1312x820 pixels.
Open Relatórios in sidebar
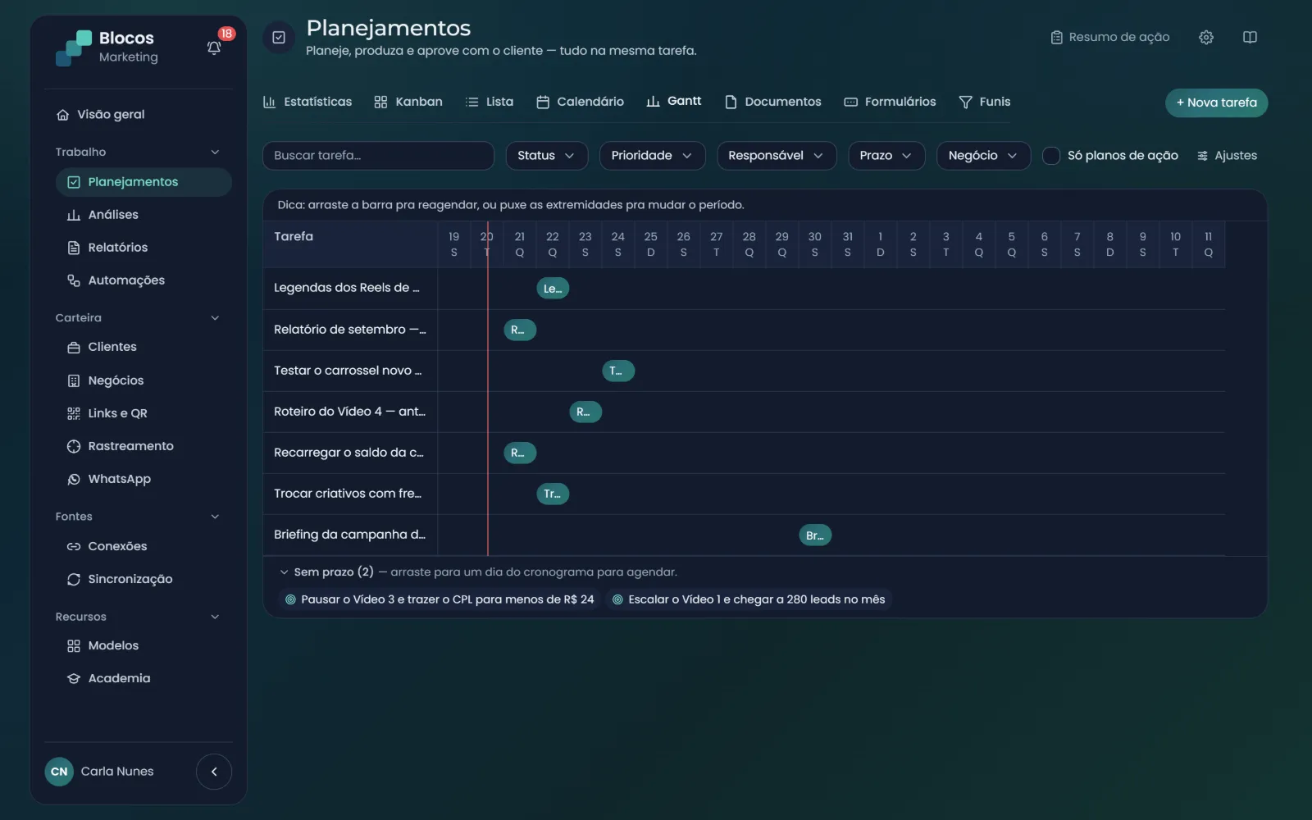click(x=143, y=248)
